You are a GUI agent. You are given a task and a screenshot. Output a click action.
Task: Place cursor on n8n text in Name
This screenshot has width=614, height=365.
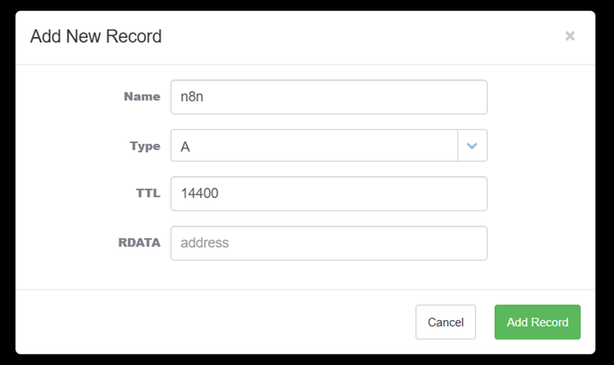(192, 97)
